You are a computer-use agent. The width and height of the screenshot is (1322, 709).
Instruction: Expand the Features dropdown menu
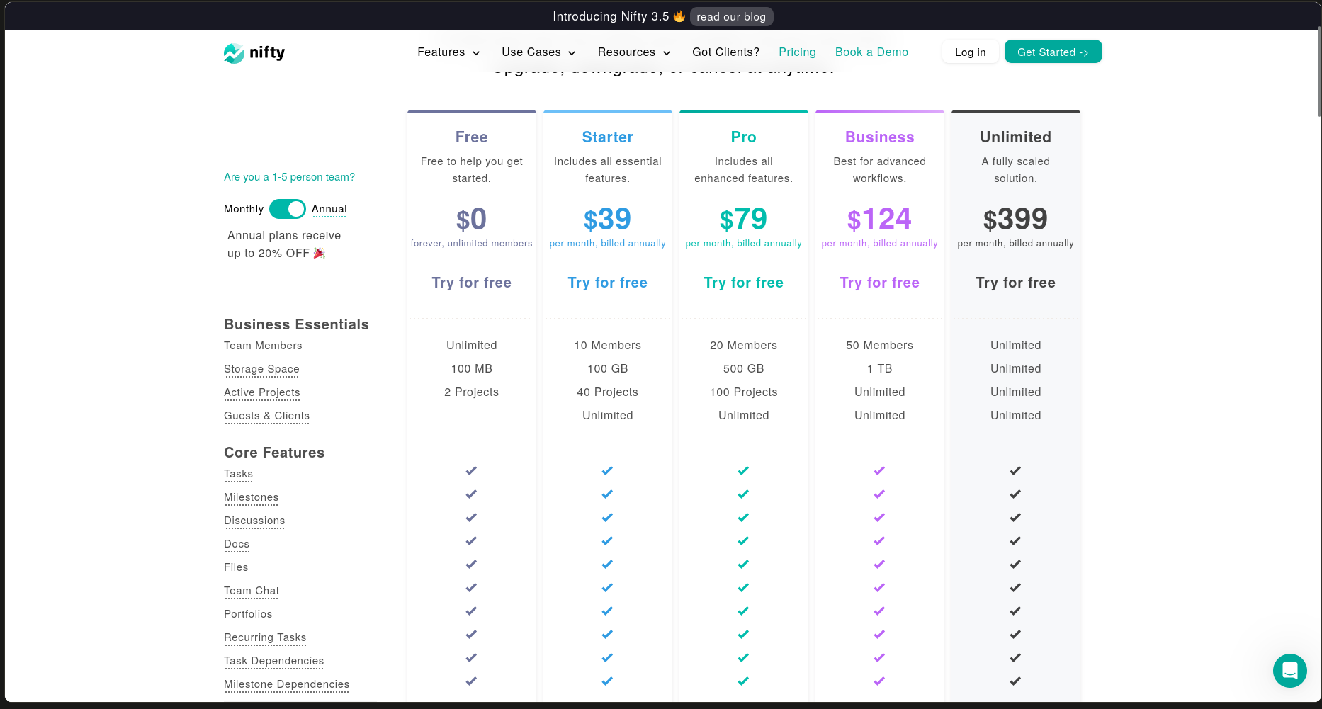[x=448, y=52]
